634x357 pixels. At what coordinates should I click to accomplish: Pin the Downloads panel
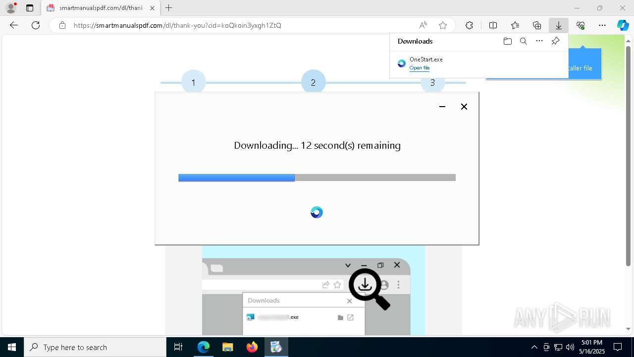[555, 41]
